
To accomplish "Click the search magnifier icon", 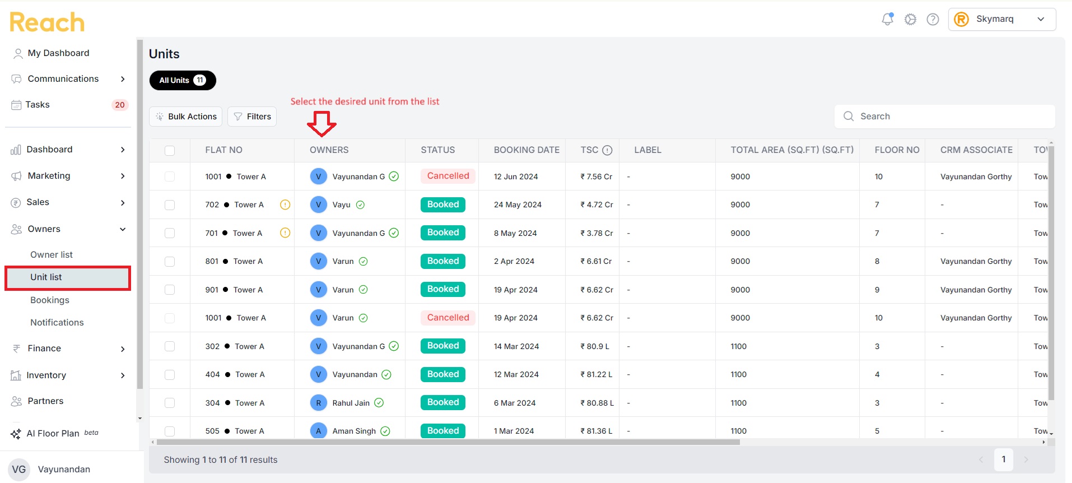I will [x=849, y=117].
